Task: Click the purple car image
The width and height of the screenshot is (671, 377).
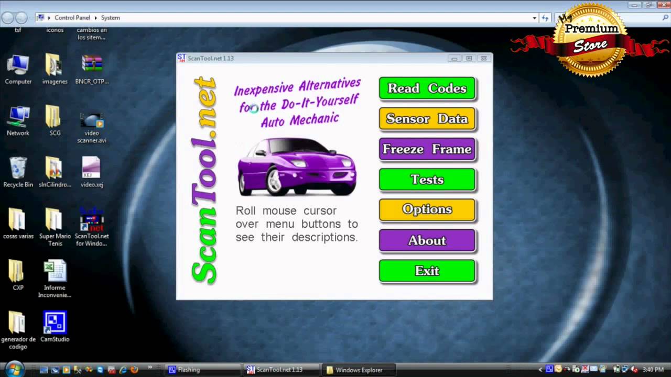Action: pyautogui.click(x=297, y=167)
